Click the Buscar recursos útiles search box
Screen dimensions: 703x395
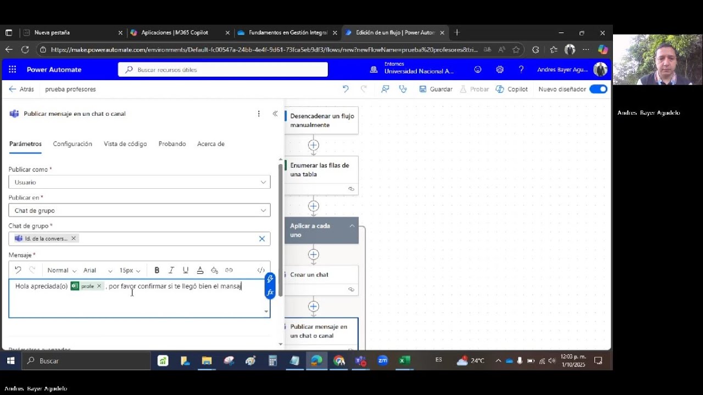tap(223, 70)
